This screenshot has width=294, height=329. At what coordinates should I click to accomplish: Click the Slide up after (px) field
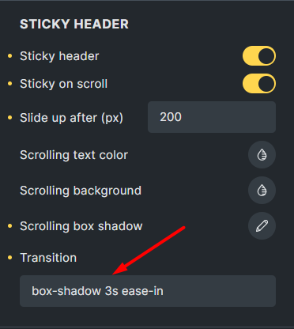[x=212, y=117]
